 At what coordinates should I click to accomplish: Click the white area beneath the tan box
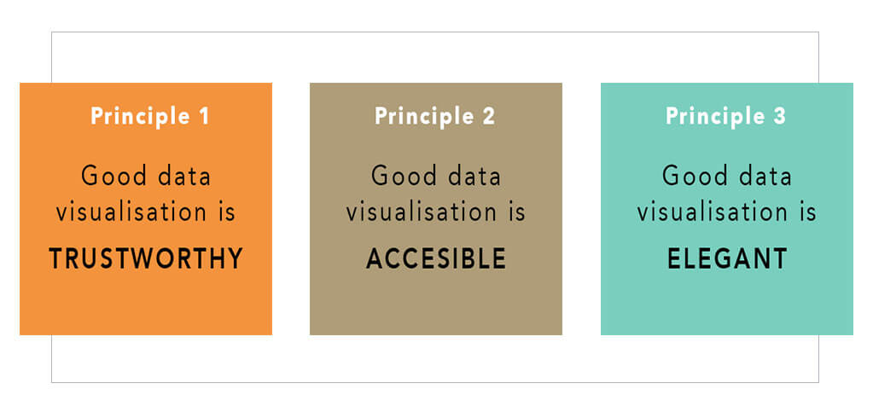pyautogui.click(x=436, y=358)
